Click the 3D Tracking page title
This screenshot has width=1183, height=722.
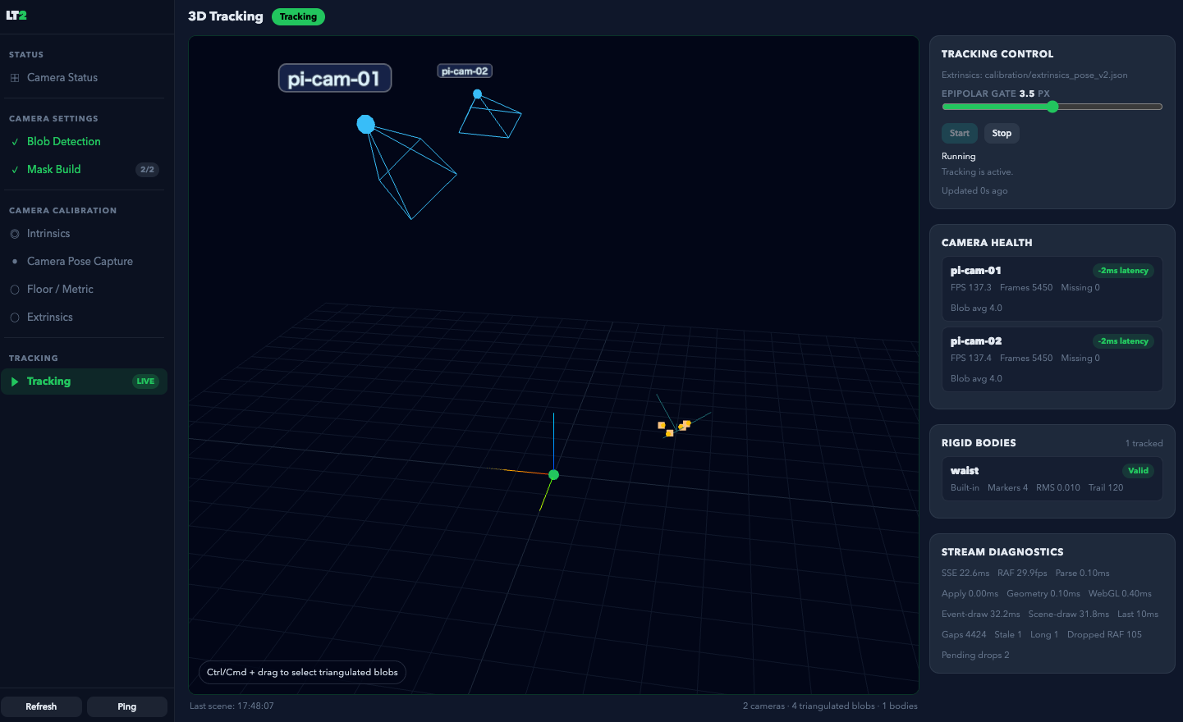click(226, 16)
